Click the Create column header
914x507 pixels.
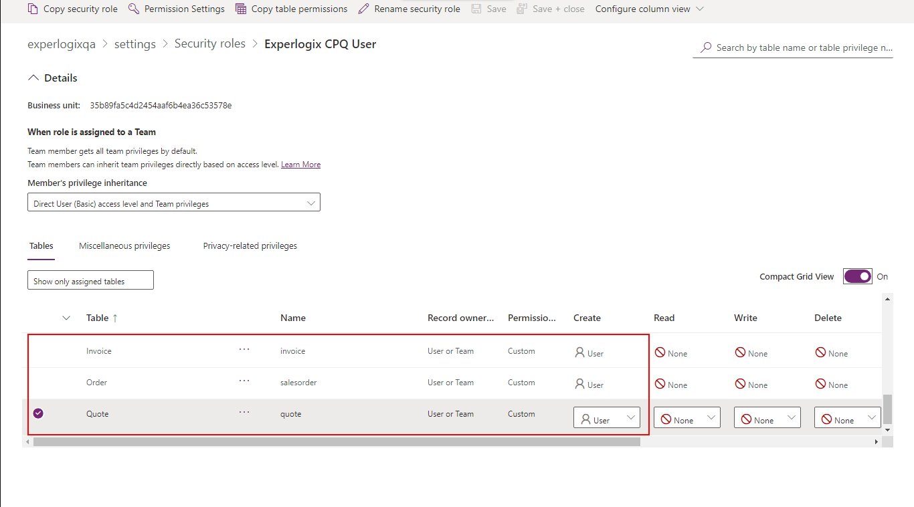pyautogui.click(x=587, y=318)
